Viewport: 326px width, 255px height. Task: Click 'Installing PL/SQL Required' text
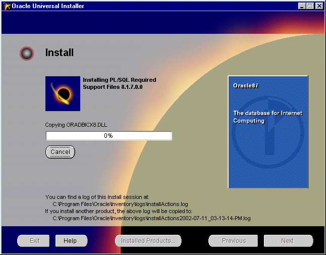(x=120, y=80)
